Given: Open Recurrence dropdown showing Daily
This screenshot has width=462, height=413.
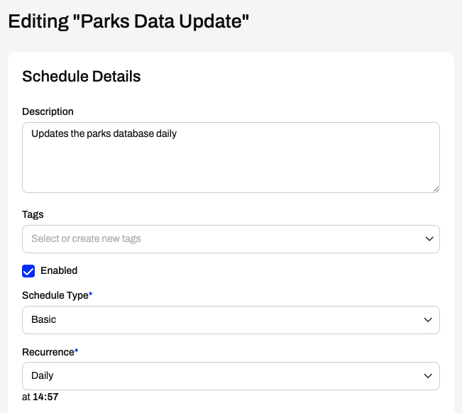Looking at the screenshot, I should (231, 376).
